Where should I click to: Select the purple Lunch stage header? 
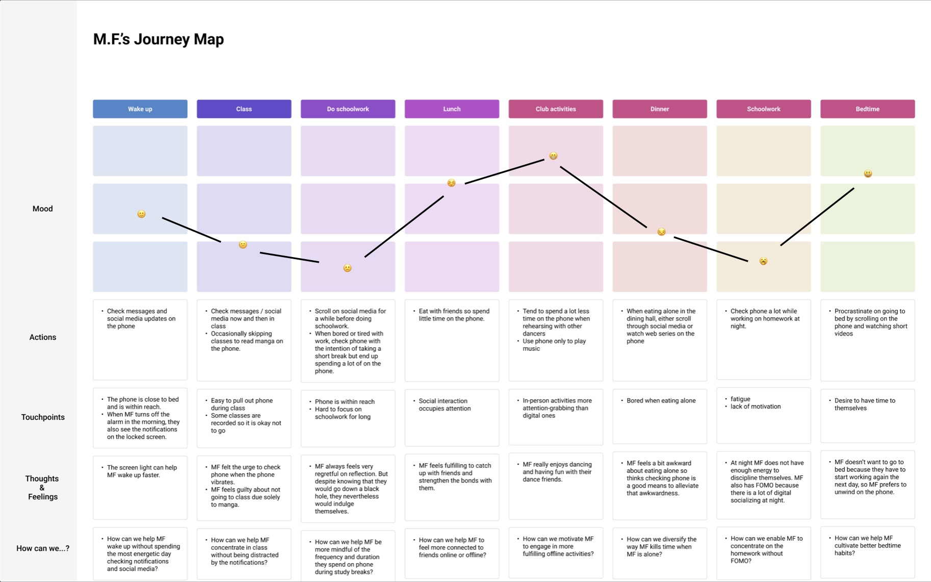click(452, 109)
